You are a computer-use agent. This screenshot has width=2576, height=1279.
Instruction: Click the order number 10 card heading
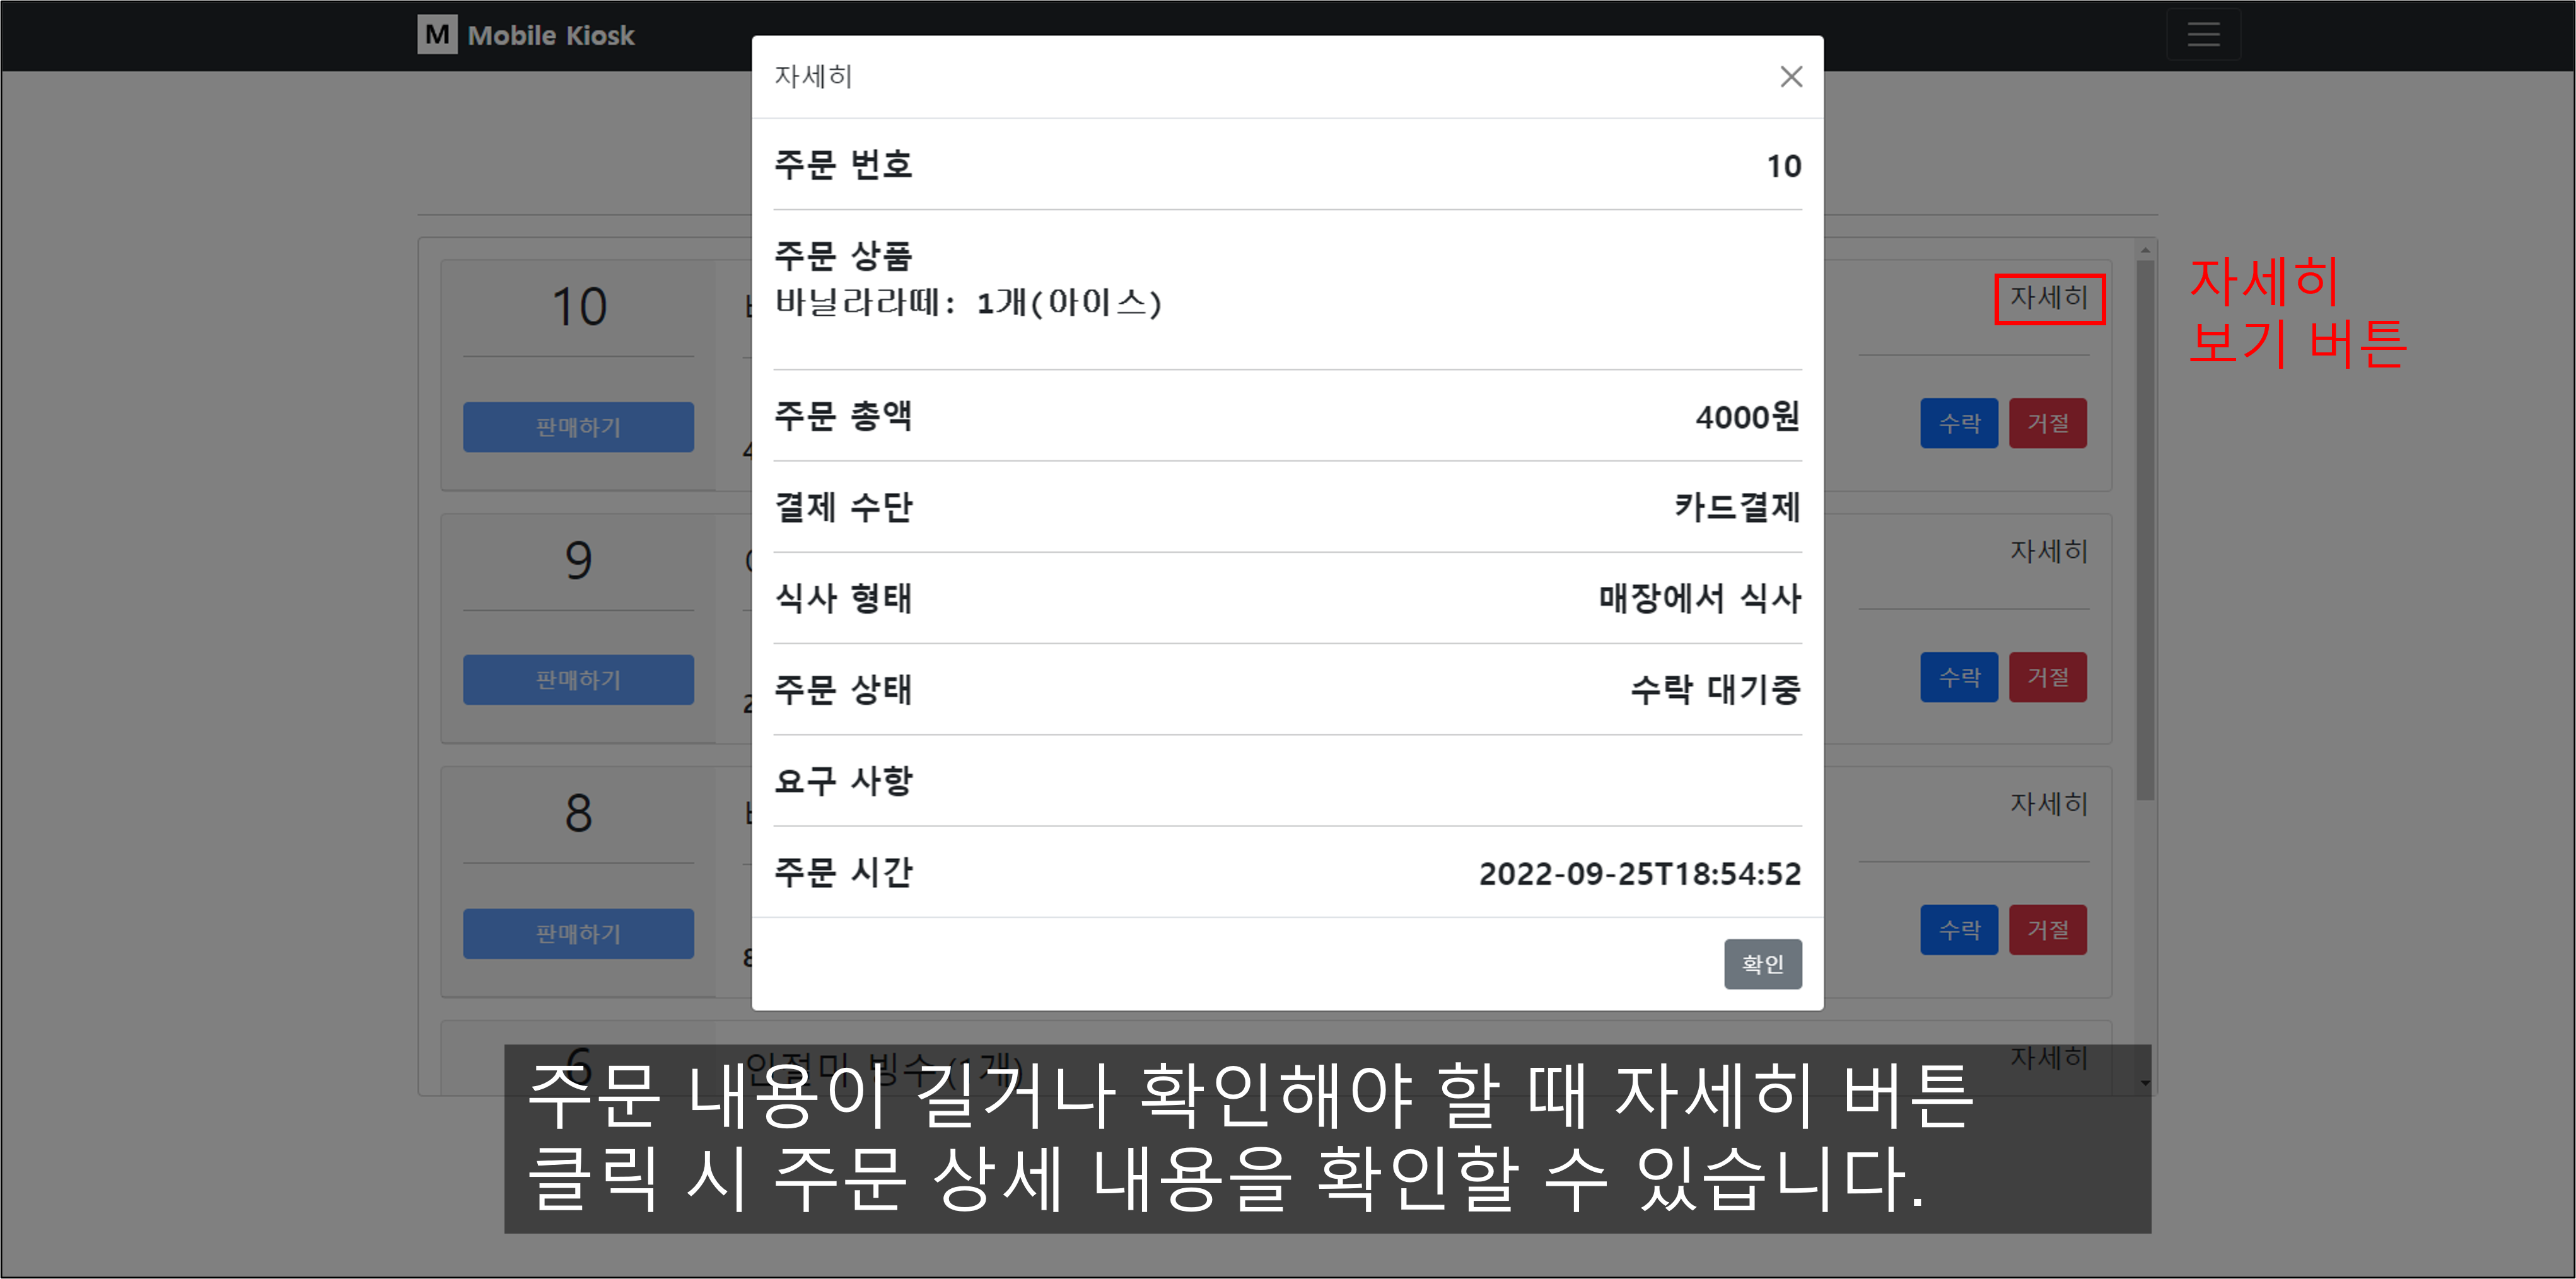(x=579, y=307)
